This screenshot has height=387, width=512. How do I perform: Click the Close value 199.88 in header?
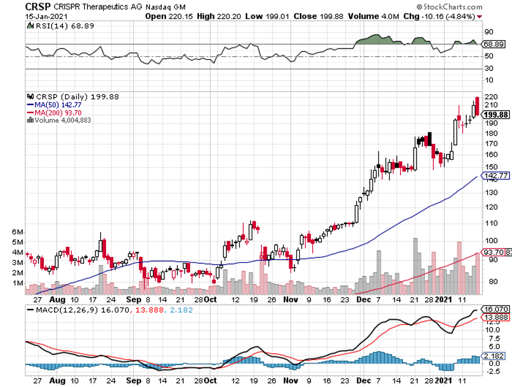pos(331,17)
